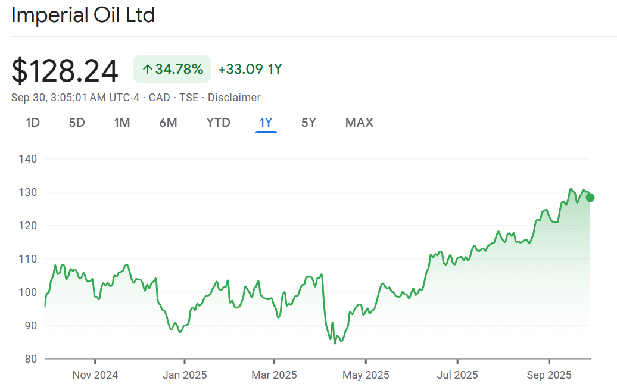Click the +33.09 1Y change text
Viewport: 617px width, 390px height.
pyautogui.click(x=250, y=70)
